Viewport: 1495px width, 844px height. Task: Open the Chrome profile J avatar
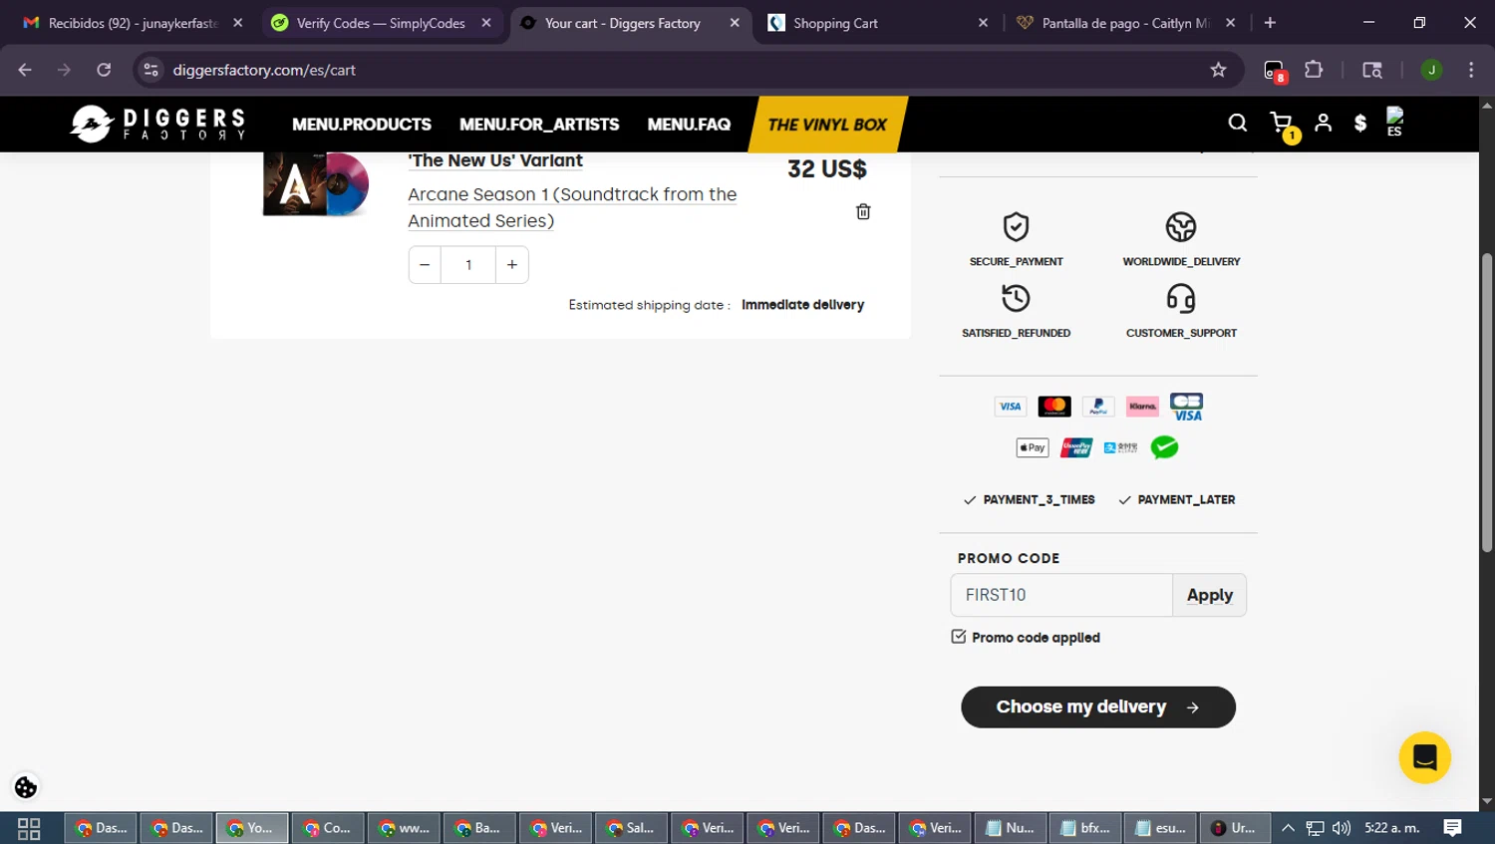[x=1431, y=70]
